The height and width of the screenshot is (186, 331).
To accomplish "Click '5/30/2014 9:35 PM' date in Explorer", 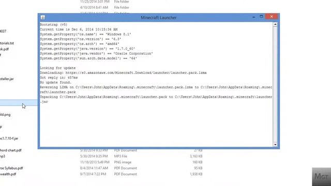I will coord(94,157).
